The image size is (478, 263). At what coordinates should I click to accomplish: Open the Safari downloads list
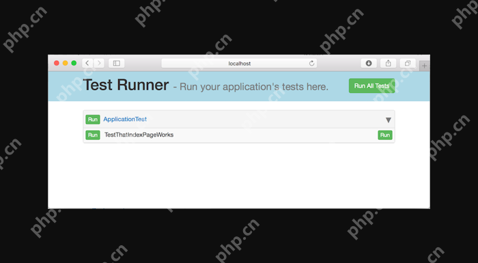(369, 63)
